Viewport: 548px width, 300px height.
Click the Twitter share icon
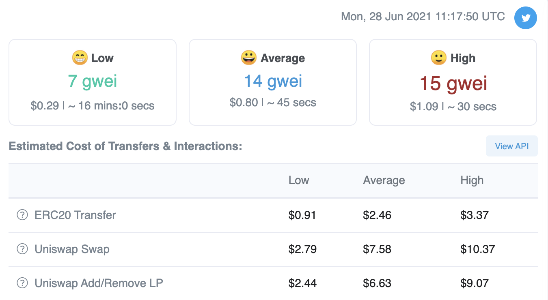(x=526, y=18)
